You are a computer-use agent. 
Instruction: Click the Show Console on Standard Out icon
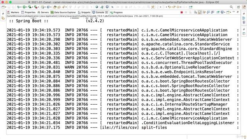point(208,12)
